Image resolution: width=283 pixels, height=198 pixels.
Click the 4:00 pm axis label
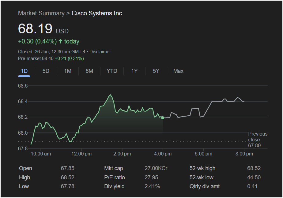click(163, 154)
